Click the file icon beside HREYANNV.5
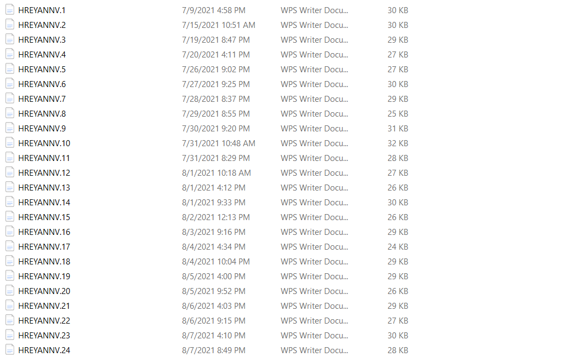 10,69
